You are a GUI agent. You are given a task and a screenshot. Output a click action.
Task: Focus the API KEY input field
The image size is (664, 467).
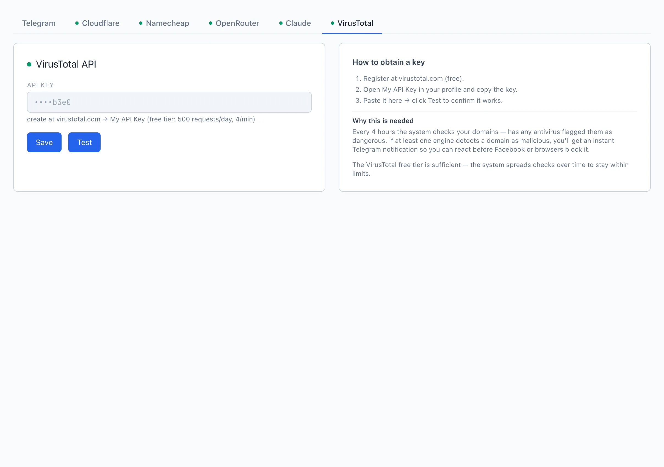(169, 102)
